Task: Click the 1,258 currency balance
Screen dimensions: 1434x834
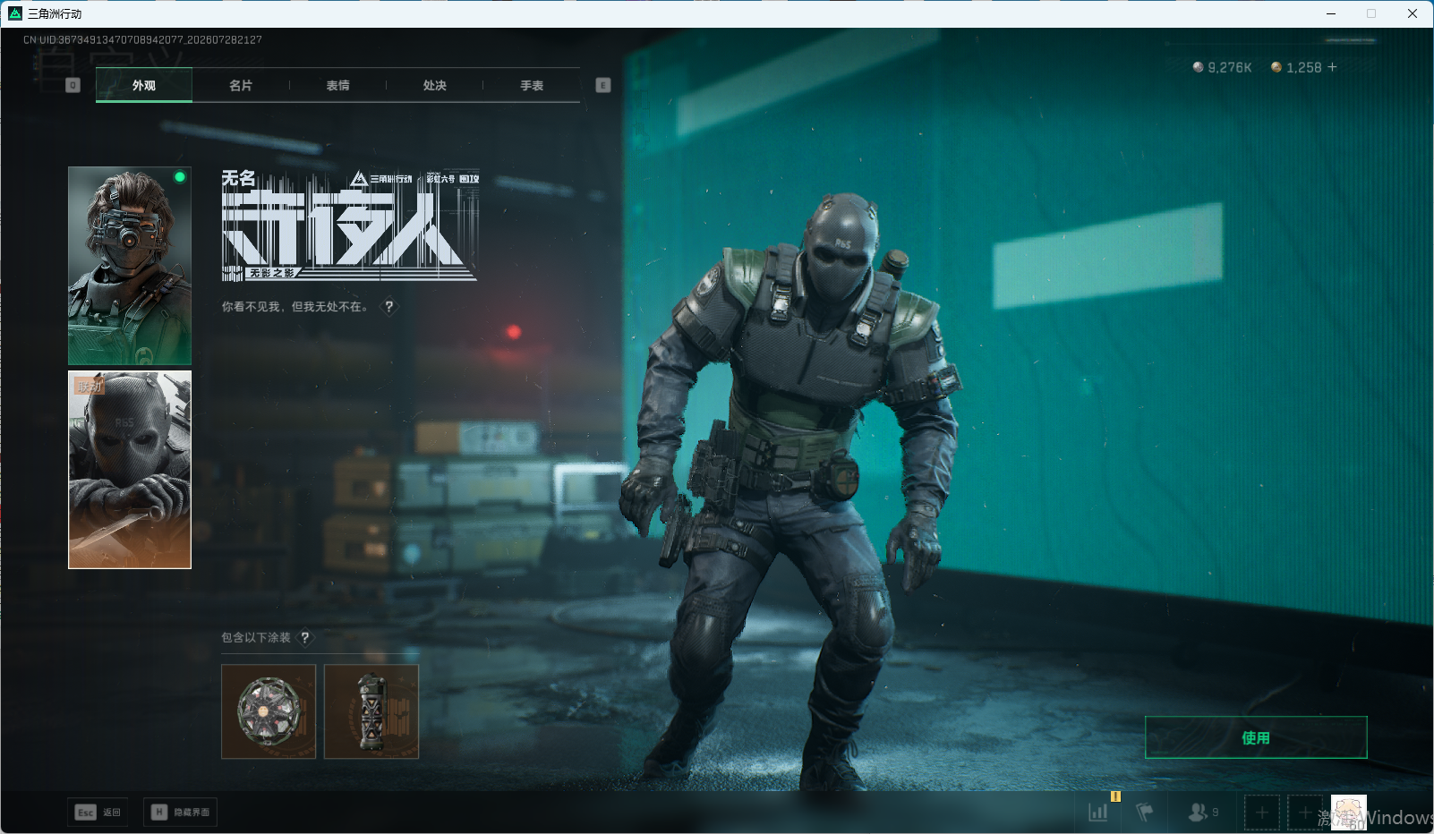Action: coord(1296,67)
